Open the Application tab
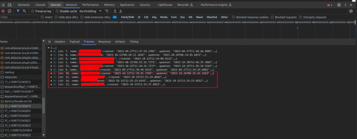The height and width of the screenshot is (139, 357). point(127,5)
